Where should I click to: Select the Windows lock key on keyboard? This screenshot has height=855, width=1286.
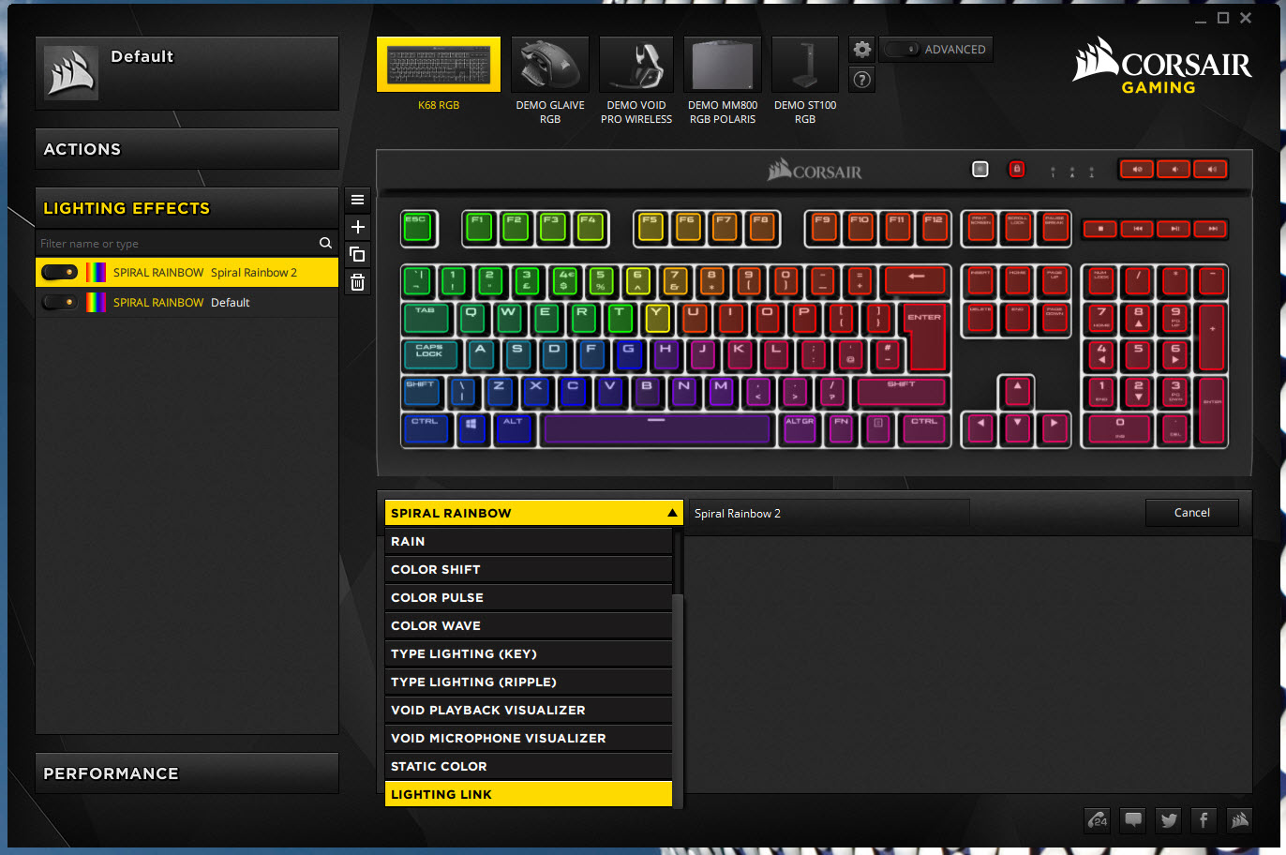tap(1016, 170)
